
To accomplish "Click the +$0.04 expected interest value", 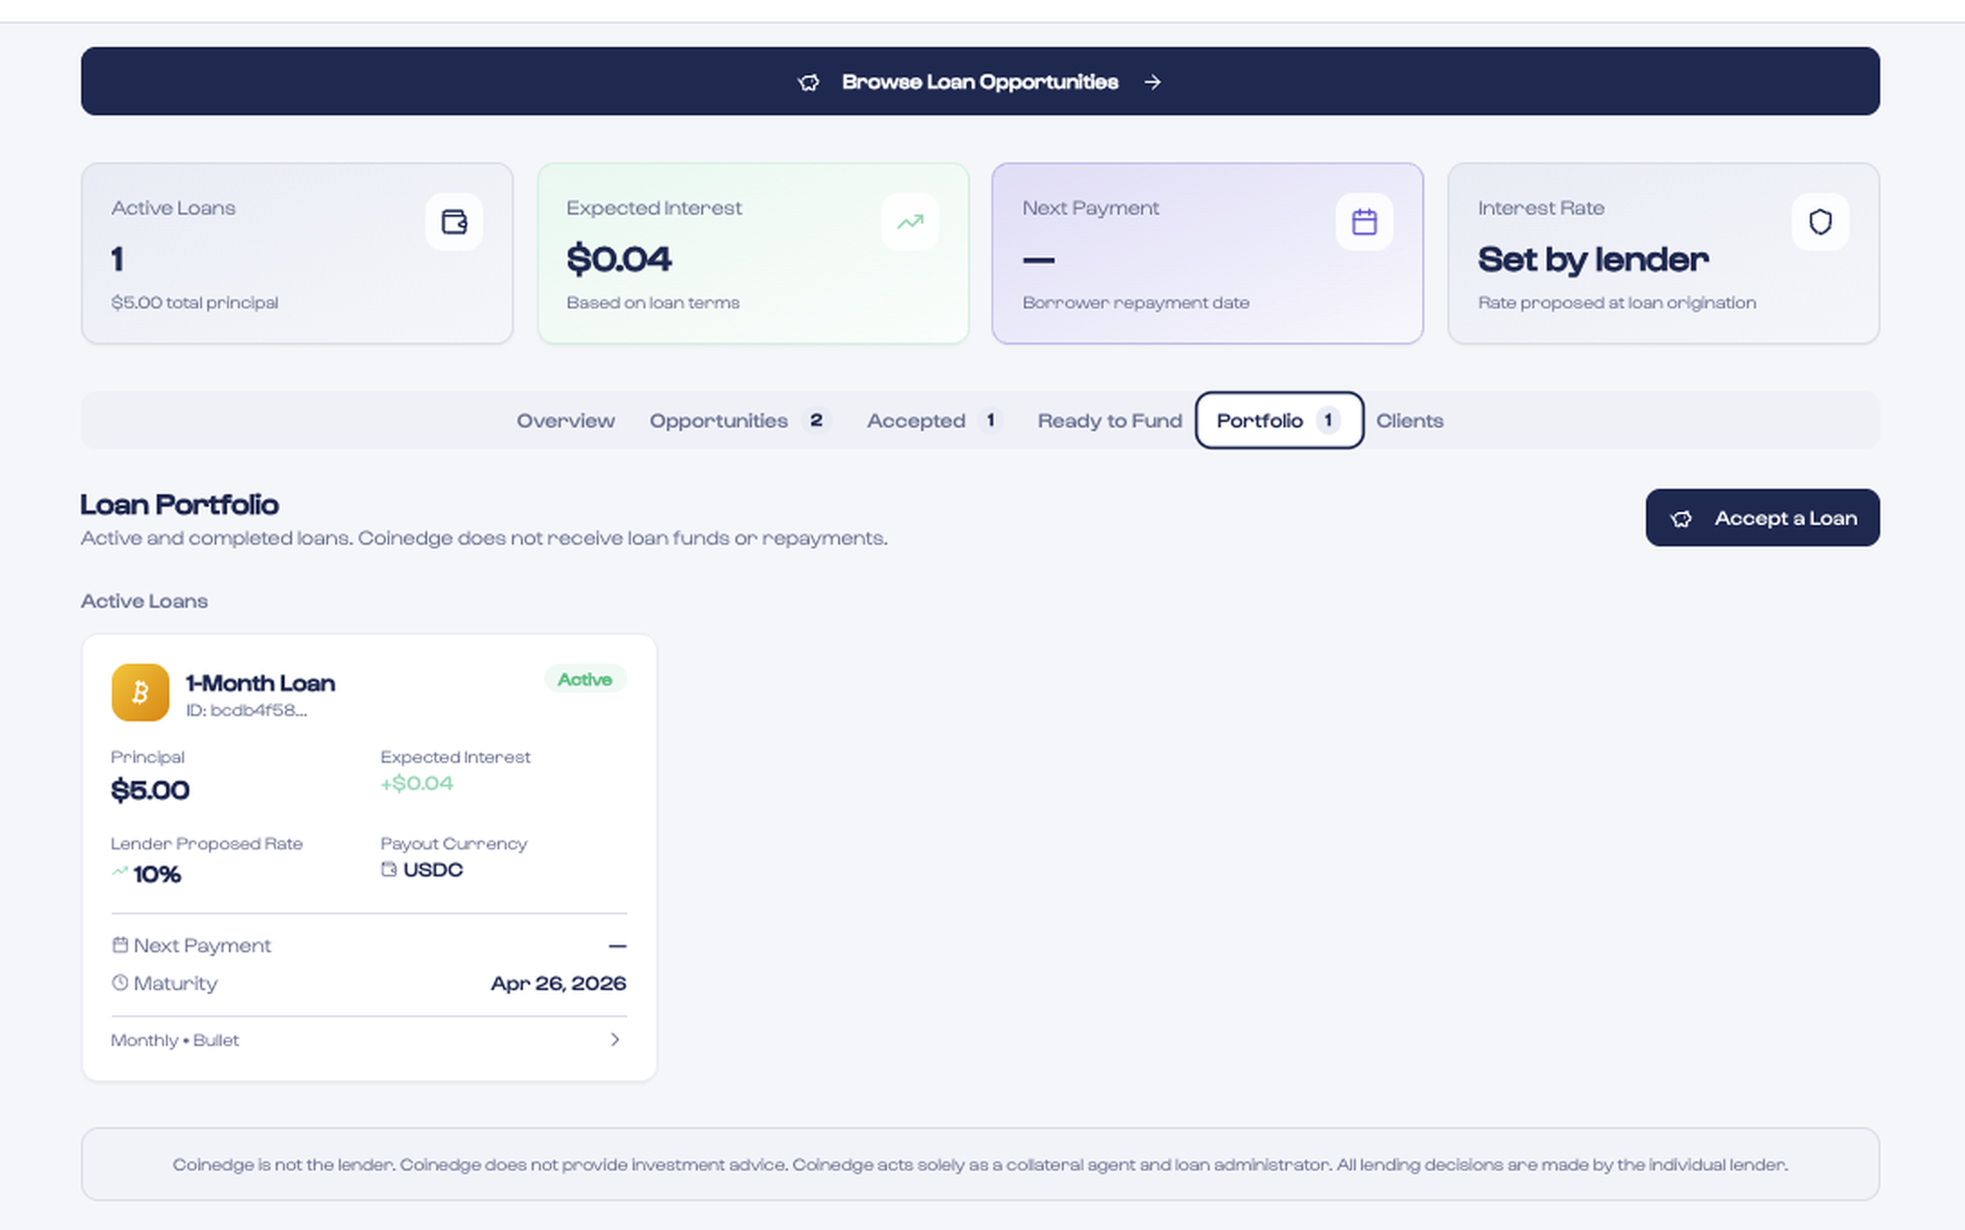I will (416, 783).
